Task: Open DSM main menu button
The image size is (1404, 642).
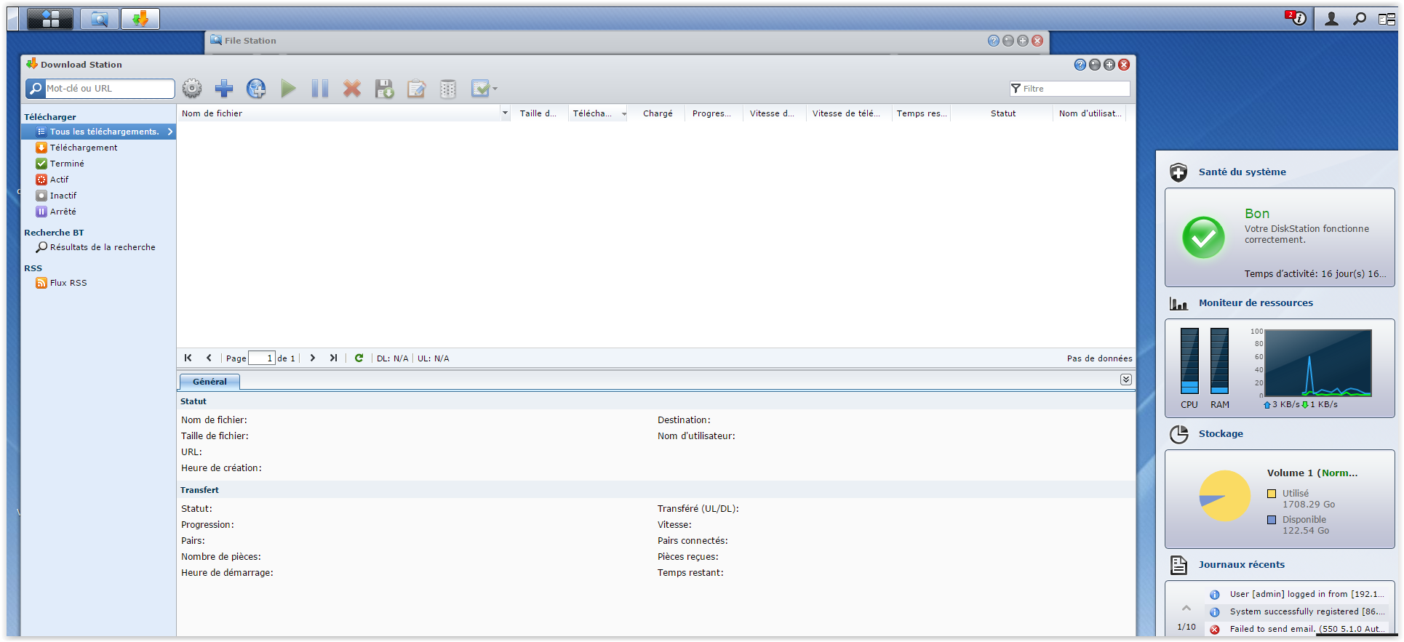Action: click(x=50, y=19)
